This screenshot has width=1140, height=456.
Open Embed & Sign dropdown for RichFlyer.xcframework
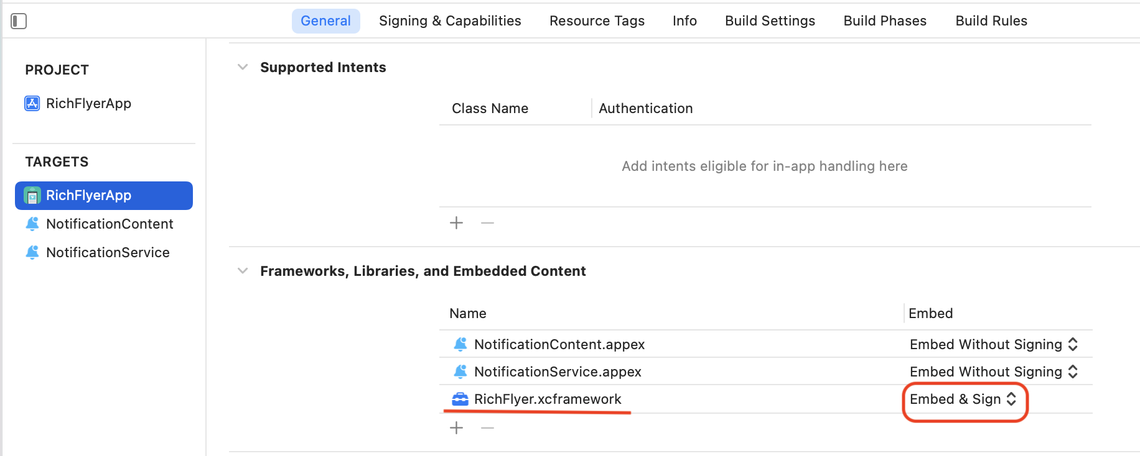963,399
